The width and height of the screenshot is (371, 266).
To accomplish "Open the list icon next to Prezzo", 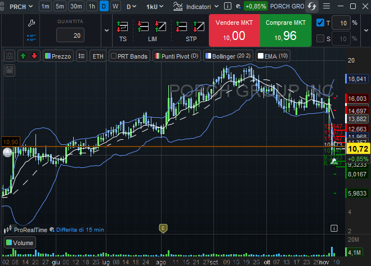I will pyautogui.click(x=82, y=56).
